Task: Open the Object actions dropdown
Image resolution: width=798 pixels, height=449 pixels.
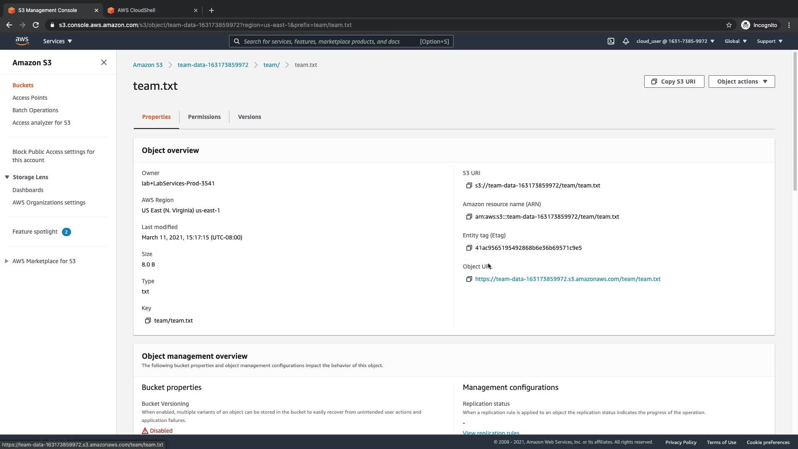Action: 741,81
